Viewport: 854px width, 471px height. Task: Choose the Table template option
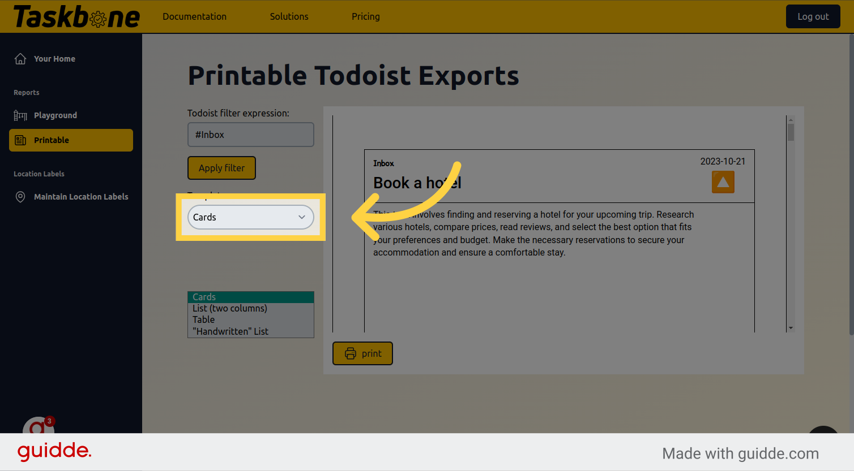click(251, 319)
